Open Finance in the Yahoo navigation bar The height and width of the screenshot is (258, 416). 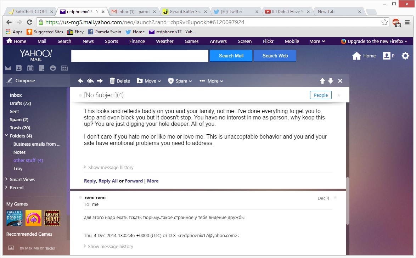click(x=137, y=41)
